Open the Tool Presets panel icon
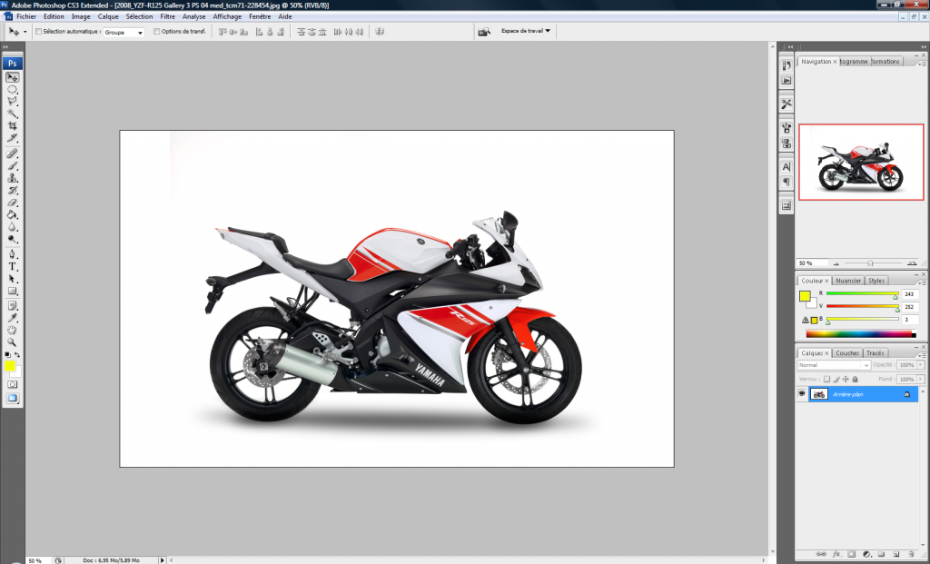930x564 pixels. coord(787,104)
